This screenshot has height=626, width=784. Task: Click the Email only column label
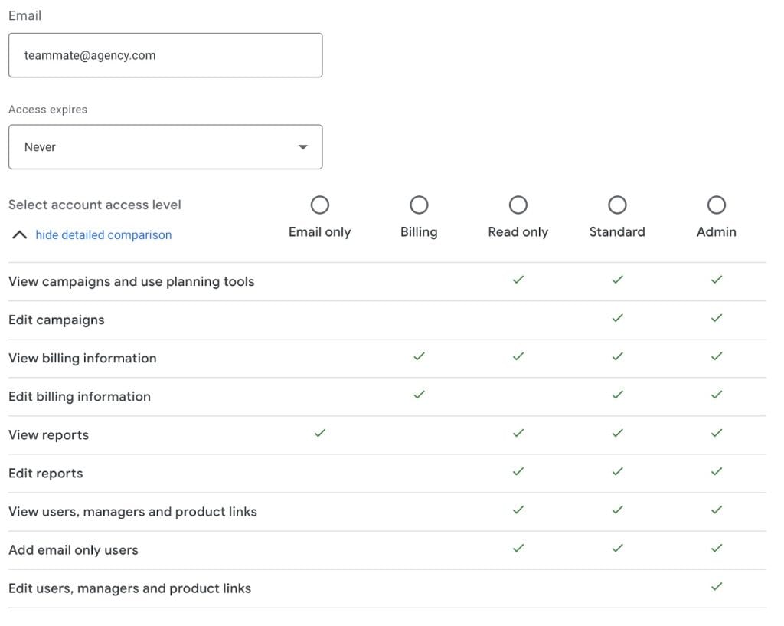319,232
